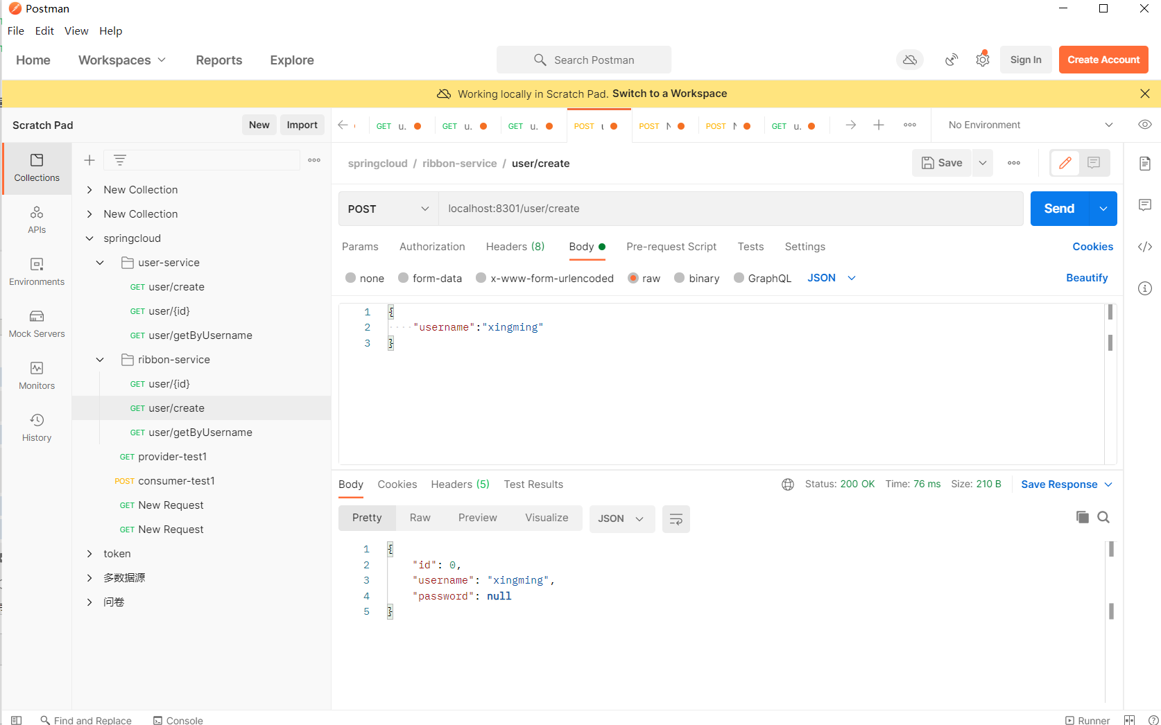The height and width of the screenshot is (725, 1161).
Task: Click the Search Postman field
Action: click(x=584, y=60)
